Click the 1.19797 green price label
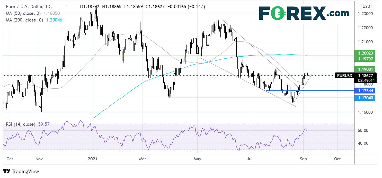 pos(365,59)
